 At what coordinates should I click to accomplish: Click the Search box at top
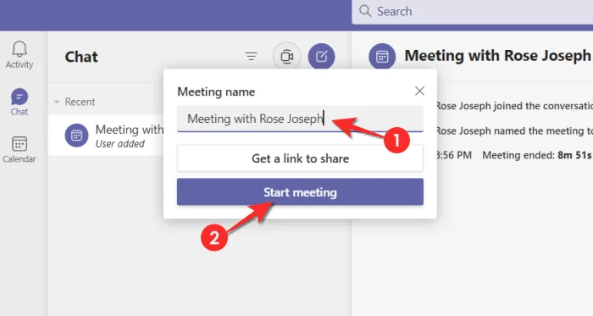click(x=473, y=11)
